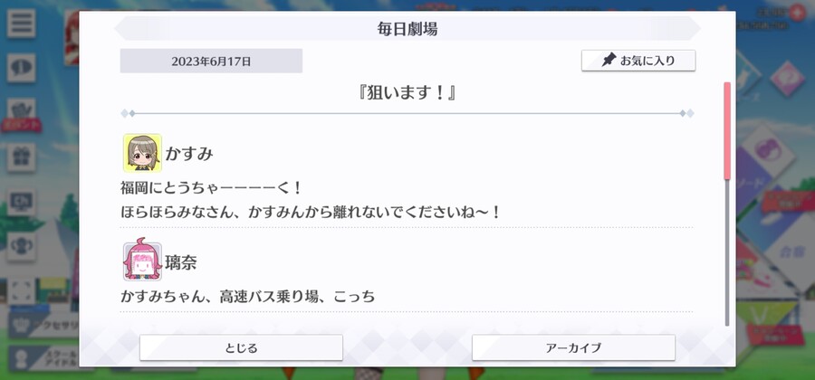Image resolution: width=815 pixels, height=380 pixels.
Task: Open the trophy icon in the sidebar
Action: [22, 246]
